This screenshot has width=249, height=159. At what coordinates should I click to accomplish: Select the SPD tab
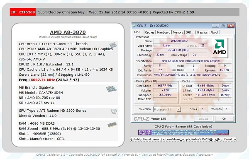[x=188, y=32]
